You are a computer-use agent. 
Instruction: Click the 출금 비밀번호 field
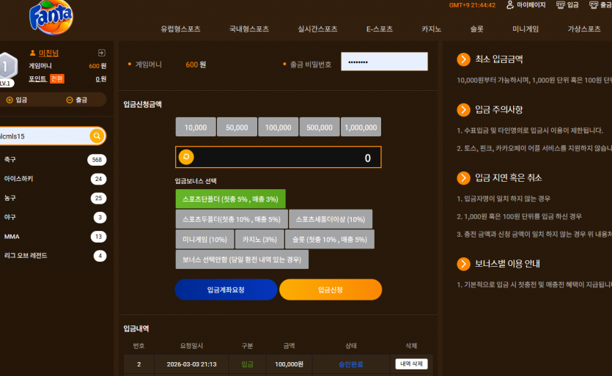(x=385, y=62)
